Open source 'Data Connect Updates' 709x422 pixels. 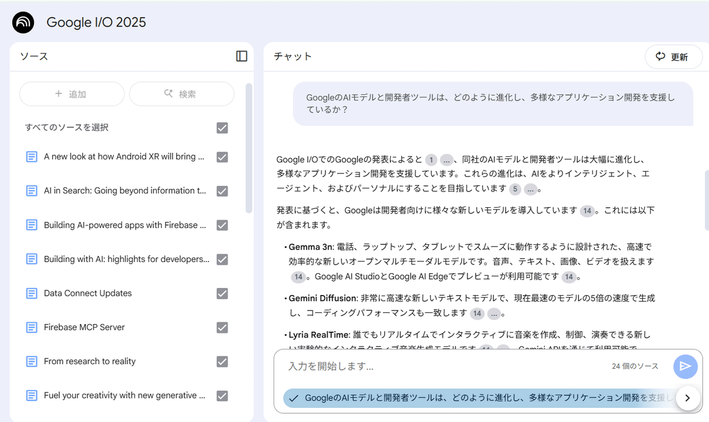pyautogui.click(x=87, y=293)
